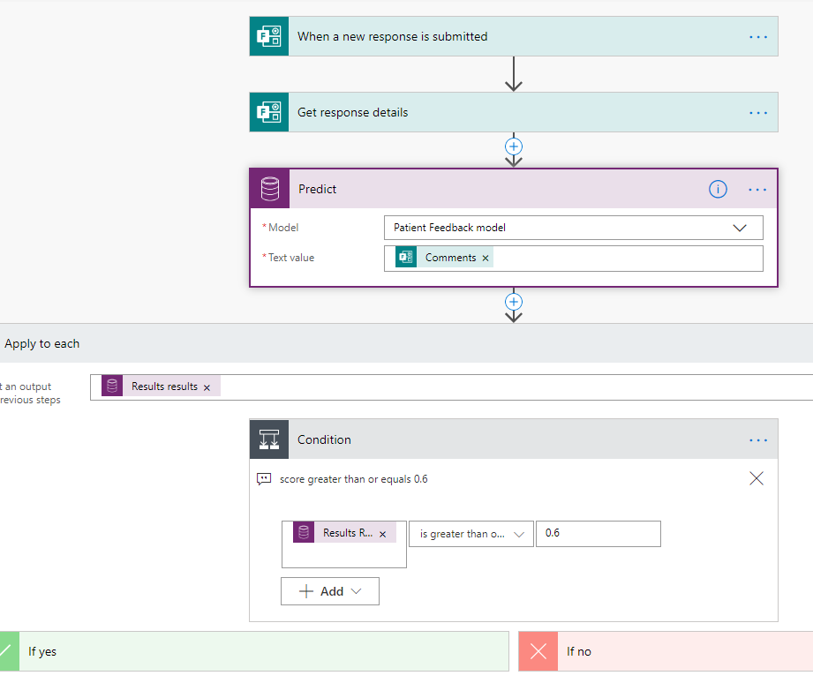
Task: Click the Forms icon on the trigger step
Action: pyautogui.click(x=268, y=37)
